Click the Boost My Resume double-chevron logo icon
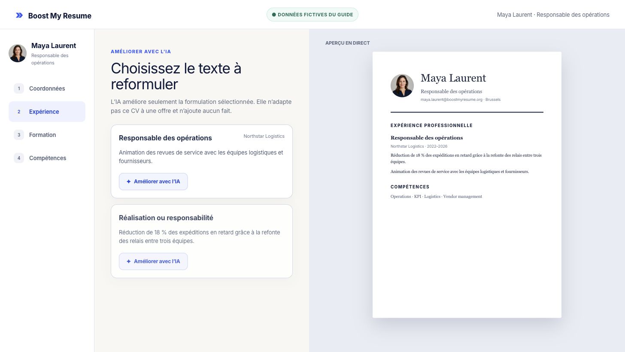The width and height of the screenshot is (625, 352). click(19, 15)
